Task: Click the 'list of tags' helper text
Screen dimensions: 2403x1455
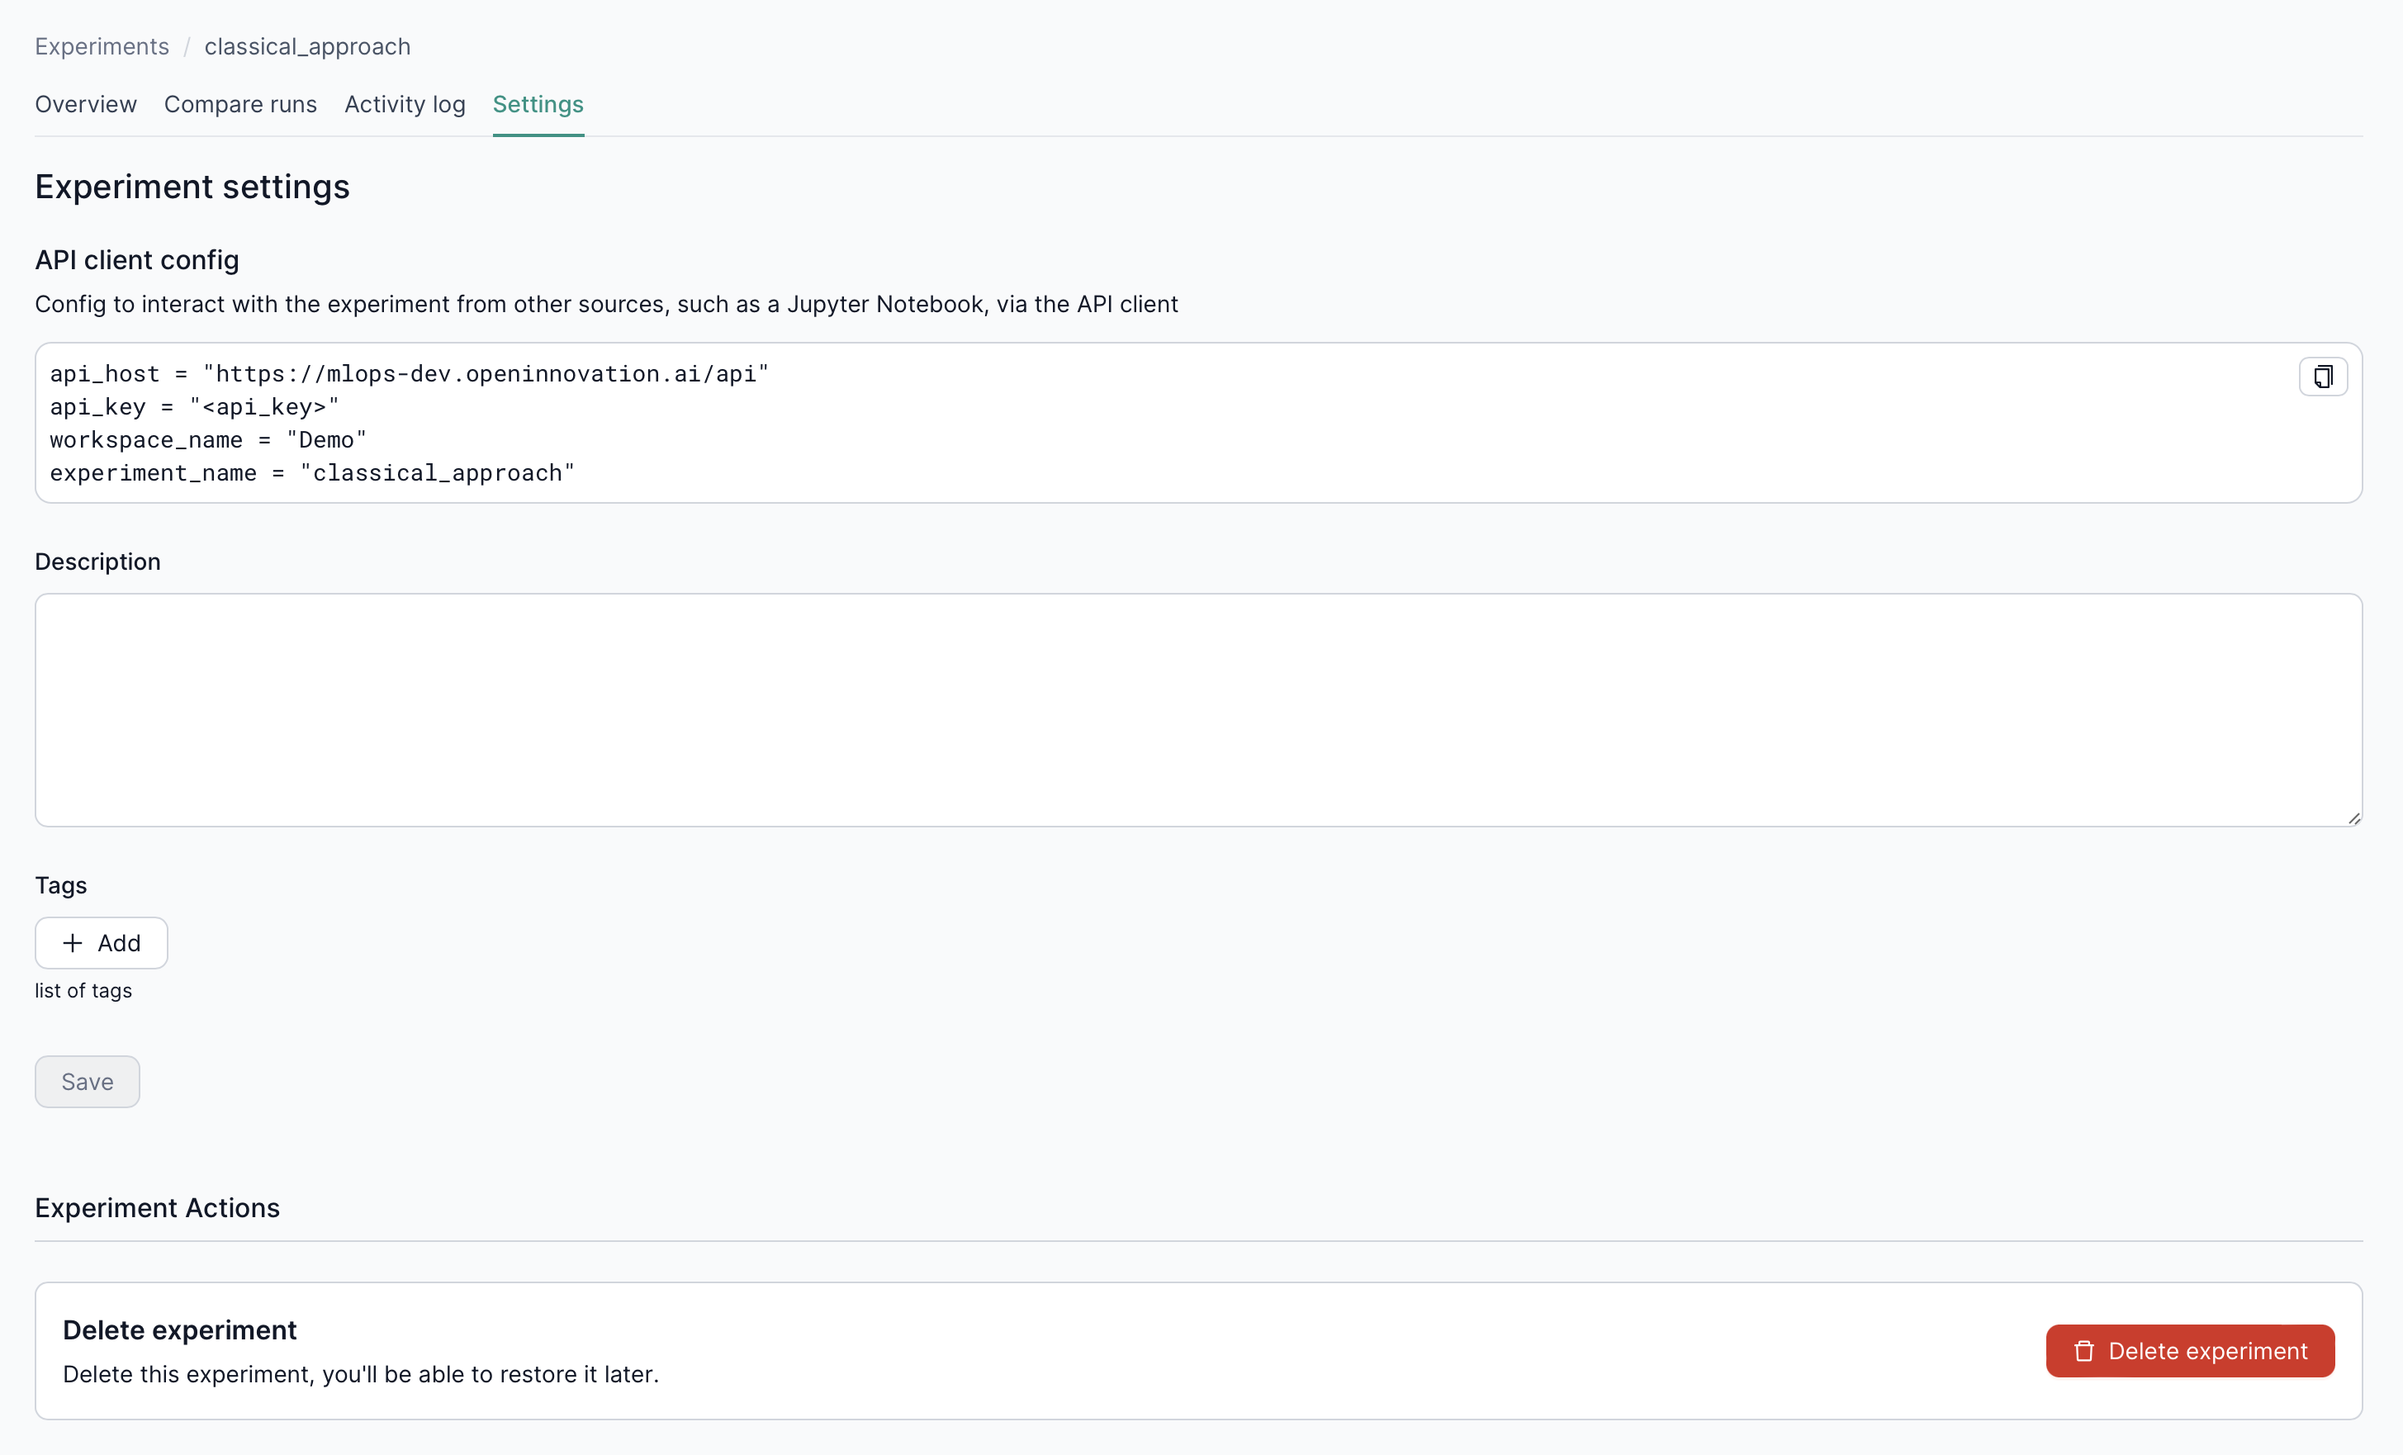Action: click(x=83, y=991)
